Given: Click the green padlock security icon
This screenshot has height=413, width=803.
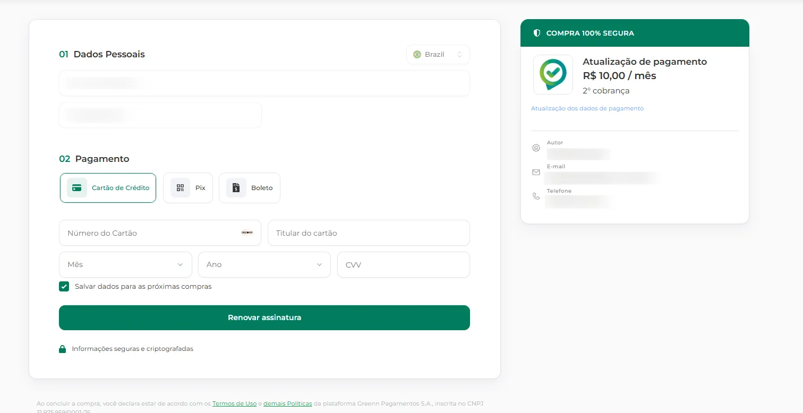Looking at the screenshot, I should click(x=62, y=349).
